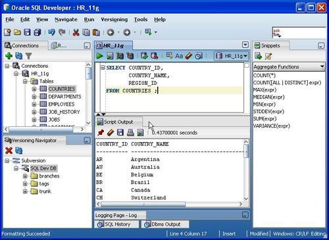Run the query with Execute Statement

click(x=99, y=56)
